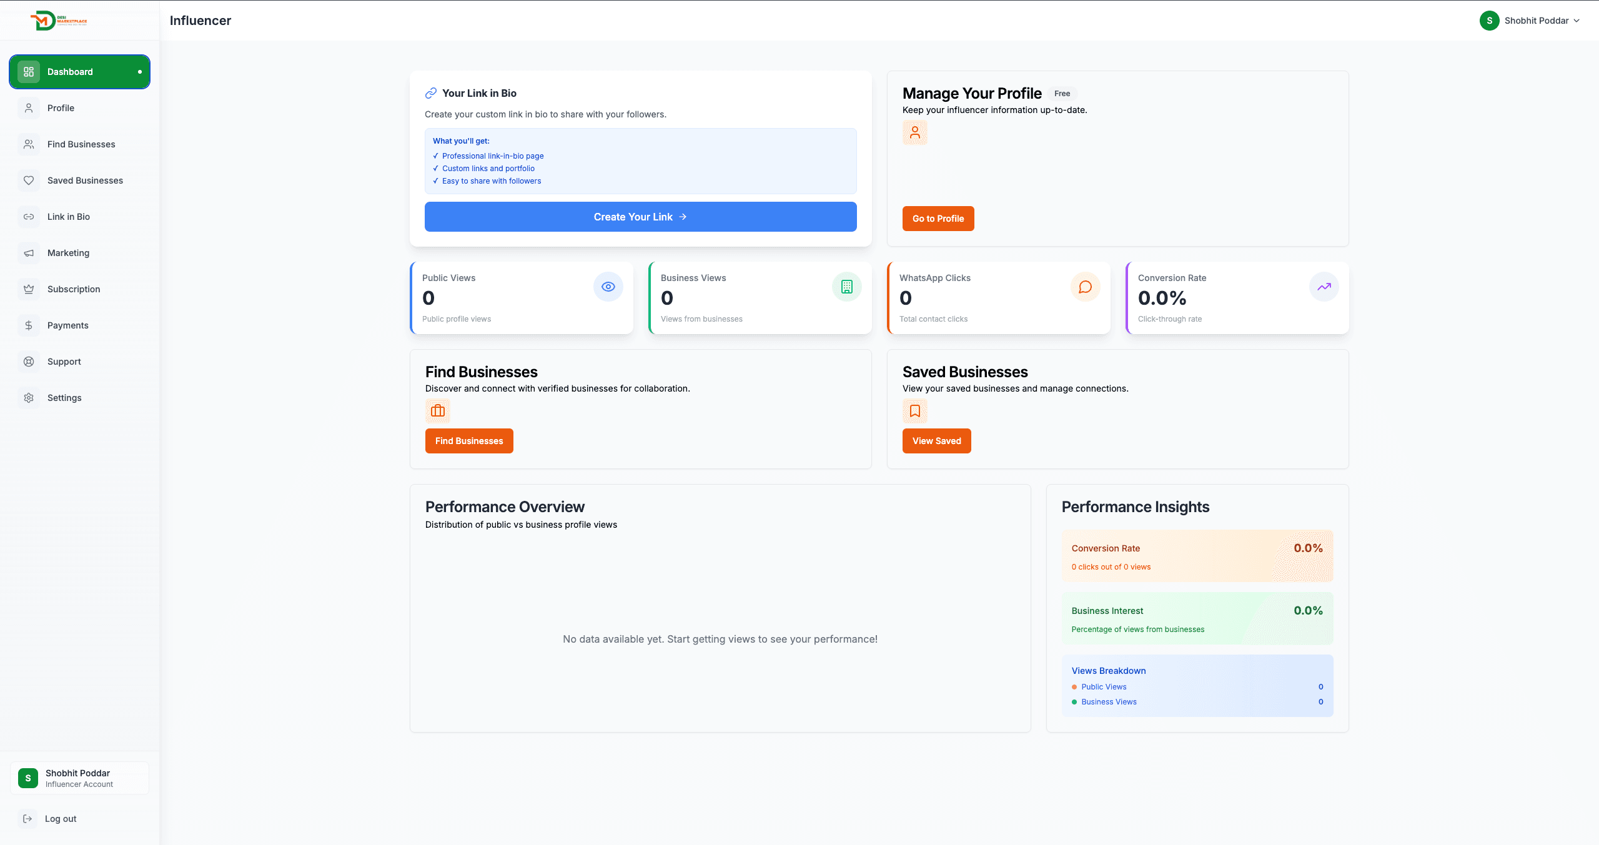
Task: Click the link icon beside Your Link in Bio
Action: click(431, 93)
